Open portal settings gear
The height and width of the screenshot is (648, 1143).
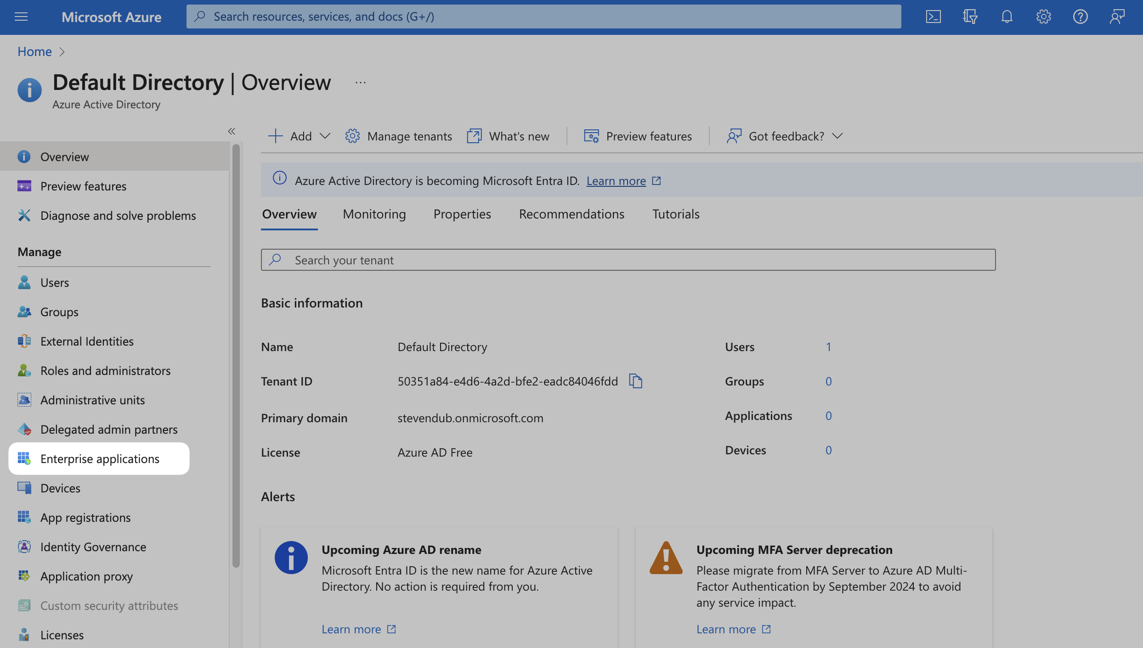click(x=1043, y=17)
